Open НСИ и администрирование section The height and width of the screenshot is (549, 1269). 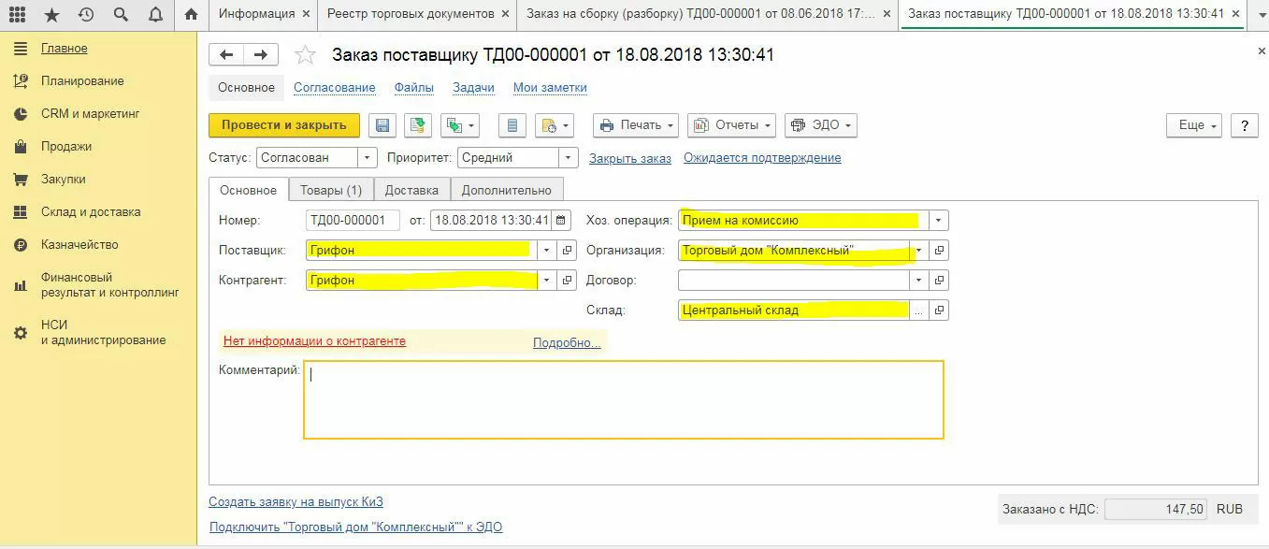pyautogui.click(x=103, y=333)
